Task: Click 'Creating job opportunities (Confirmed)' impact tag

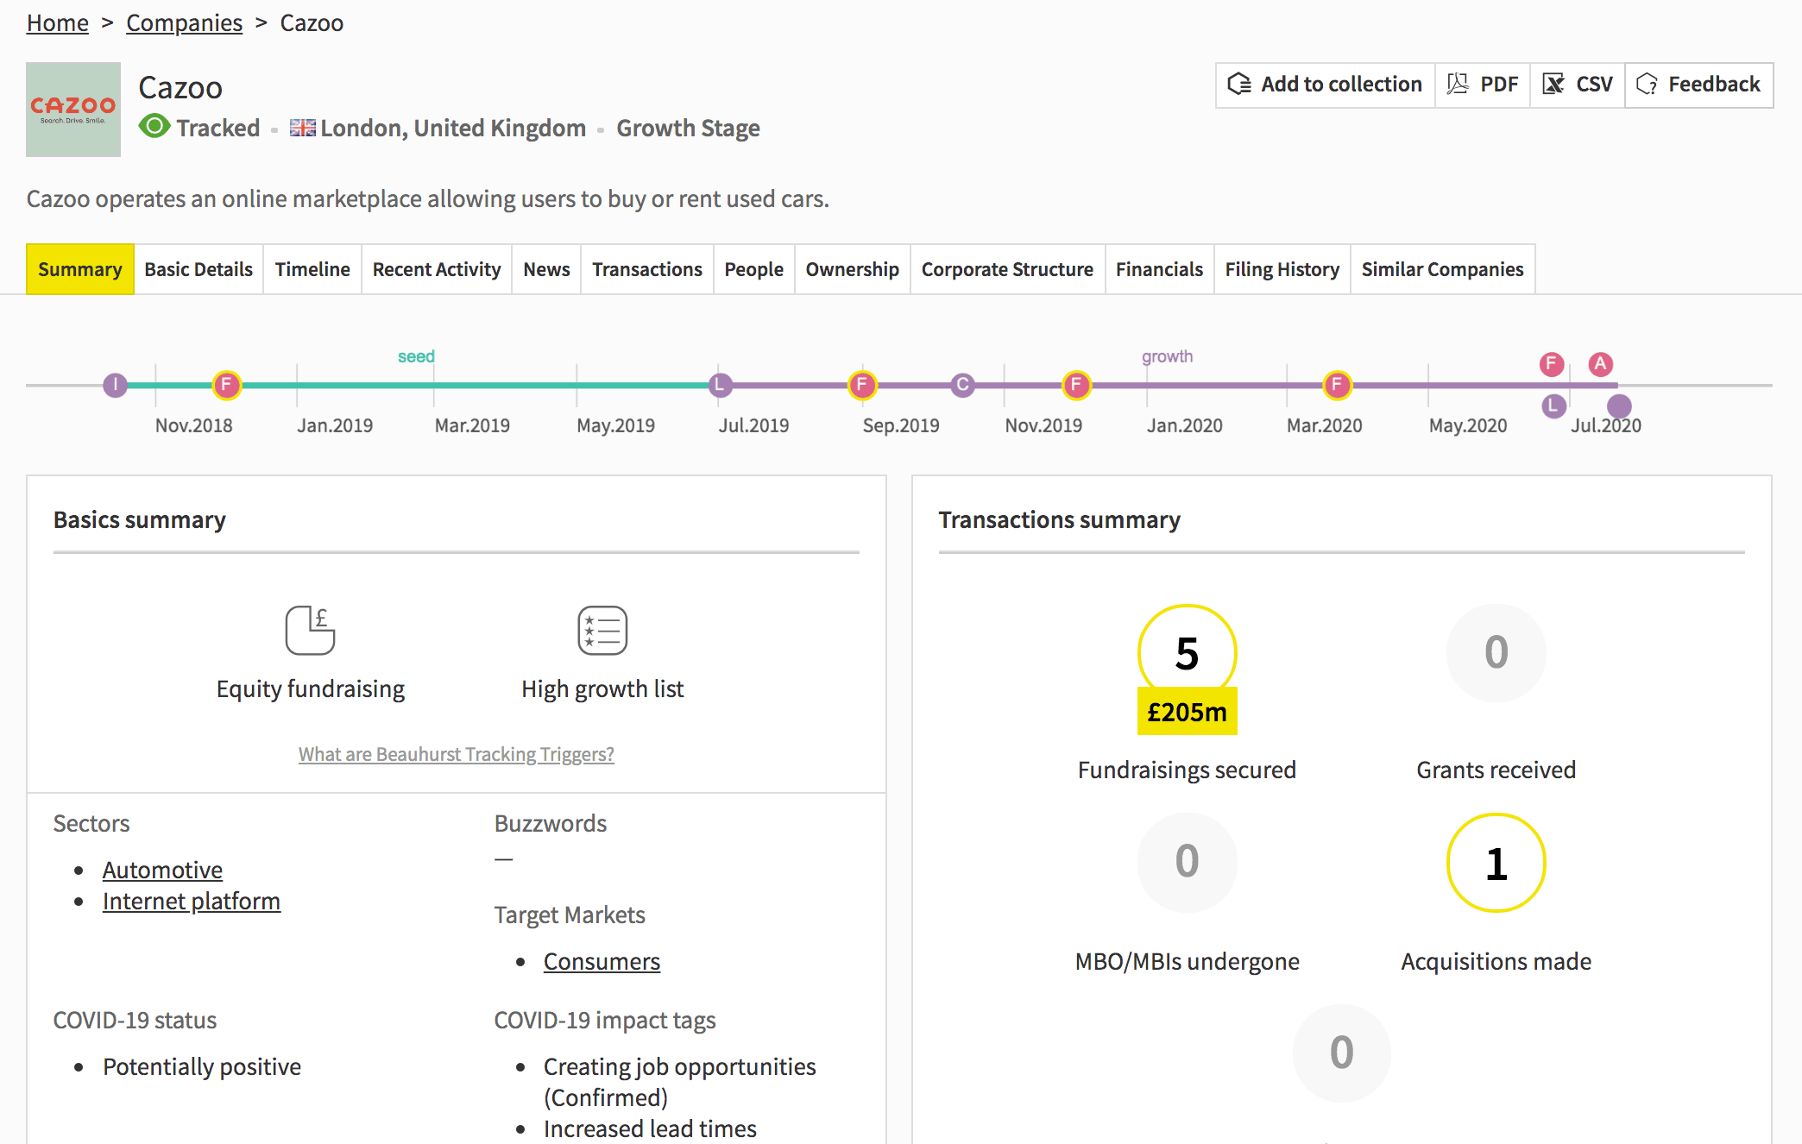Action: point(680,1082)
